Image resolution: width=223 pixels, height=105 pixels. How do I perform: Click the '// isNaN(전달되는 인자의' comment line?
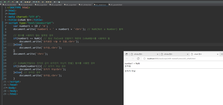[x=54, y=63]
